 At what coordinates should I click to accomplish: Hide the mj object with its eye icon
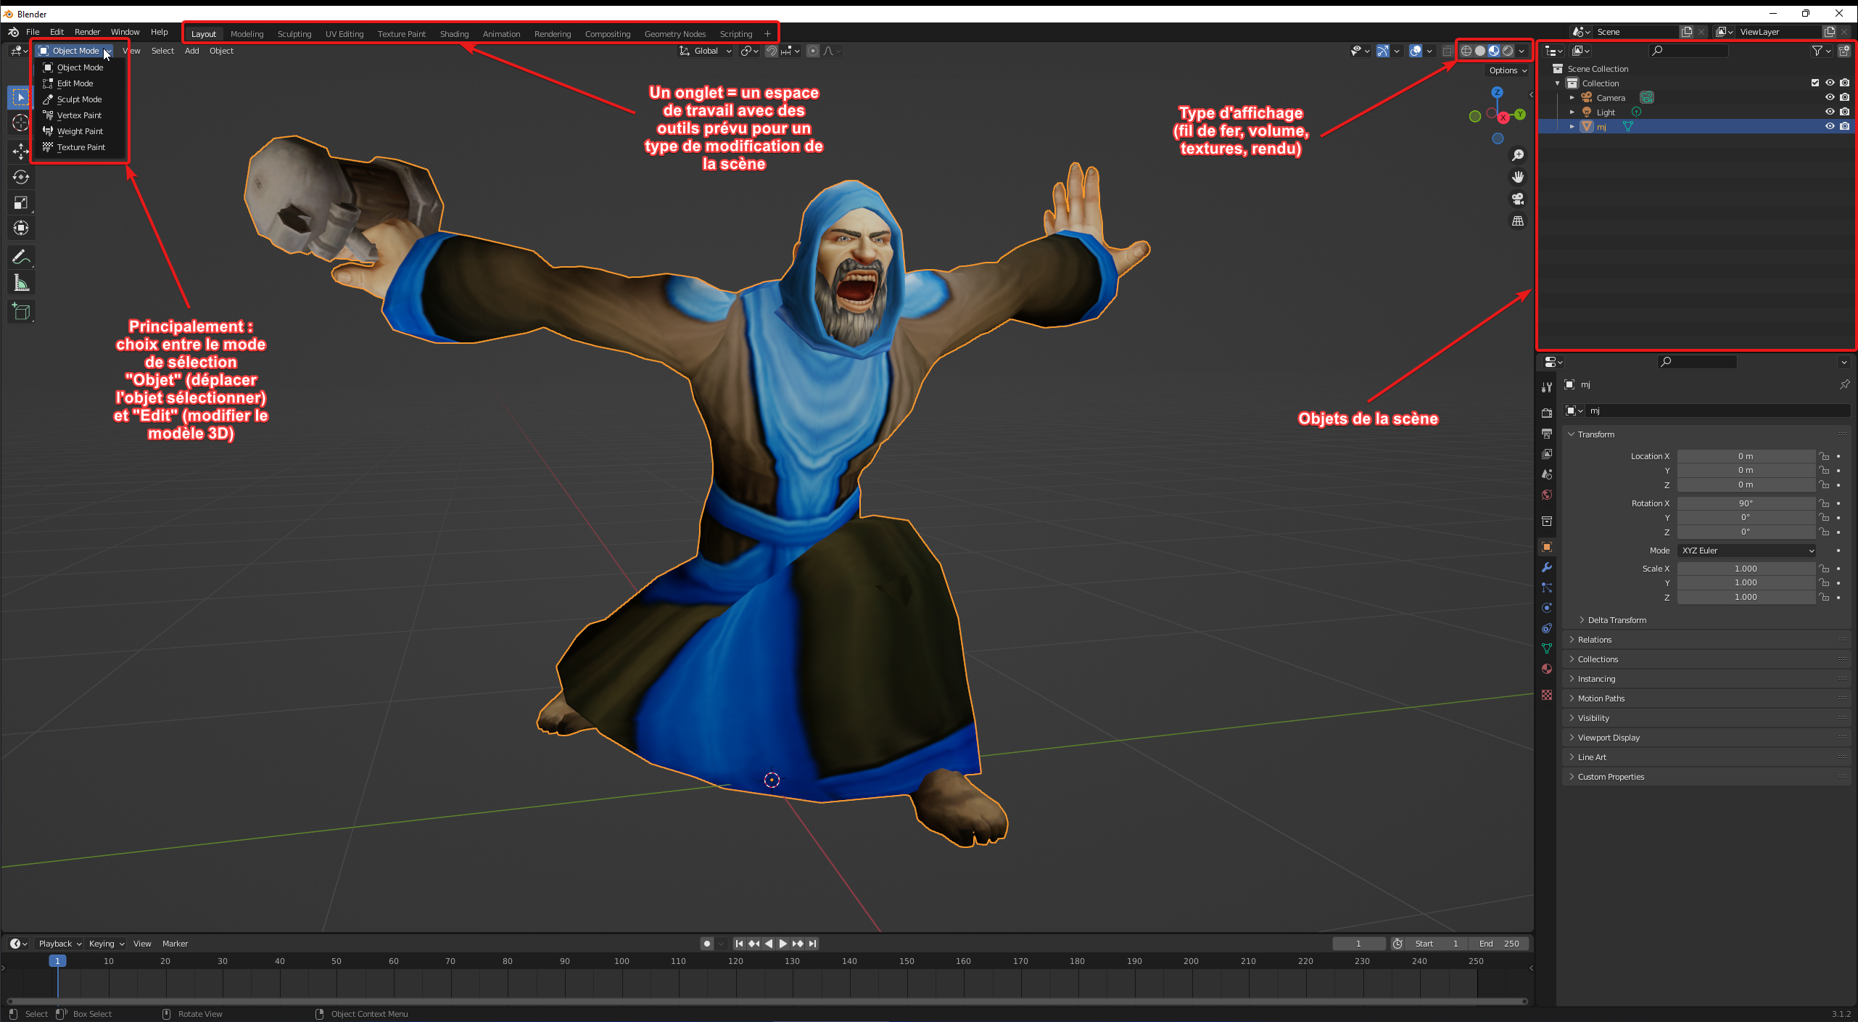click(1830, 126)
